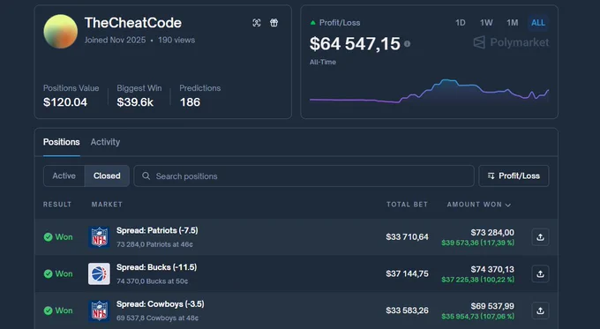This screenshot has width=600, height=329.
Task: Click 'Joined Nov 2025' text
Action: tap(115, 40)
